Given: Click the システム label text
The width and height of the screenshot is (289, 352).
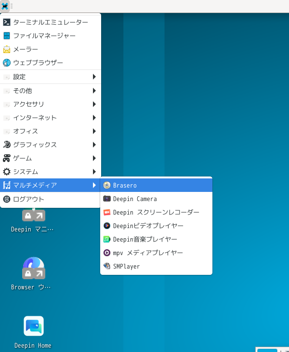Looking at the screenshot, I should click(26, 172).
